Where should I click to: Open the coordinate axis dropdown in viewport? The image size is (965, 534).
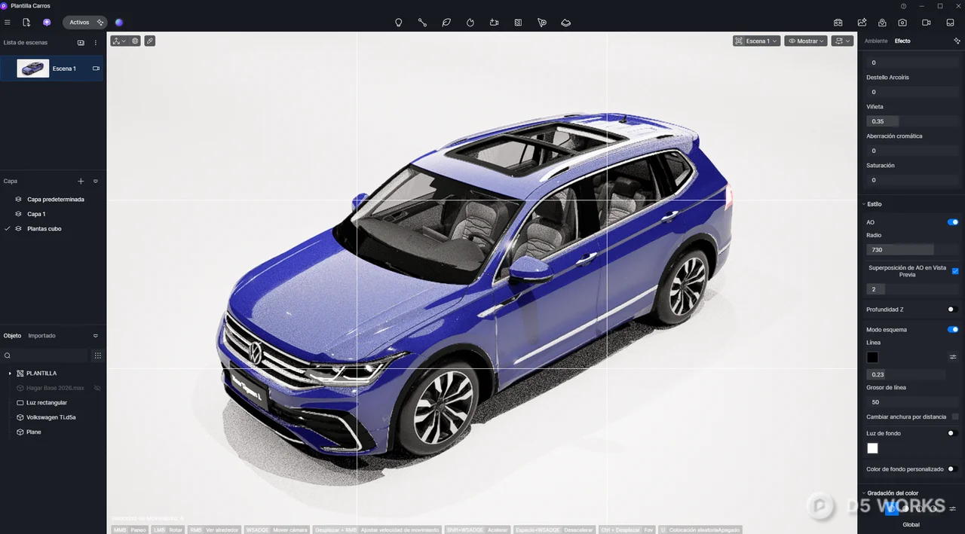[x=119, y=41]
